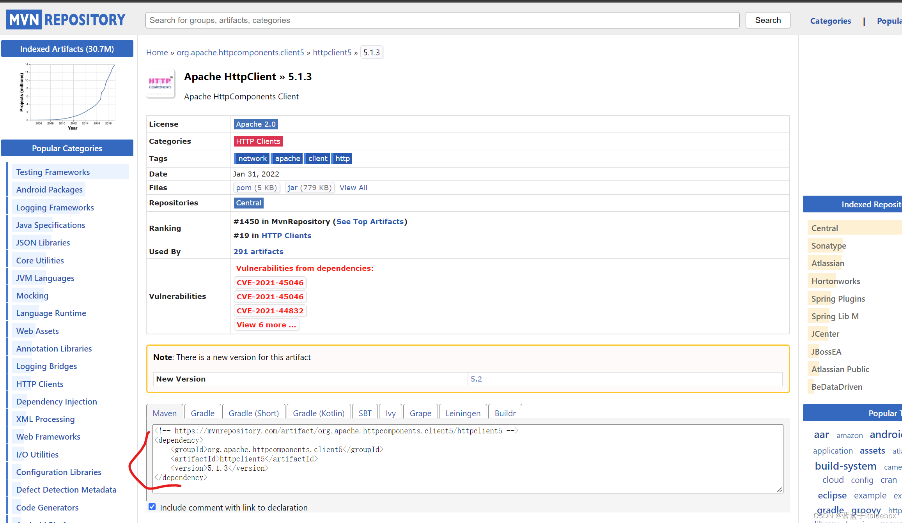Click the Central repository badge
This screenshot has width=902, height=523.
248,203
